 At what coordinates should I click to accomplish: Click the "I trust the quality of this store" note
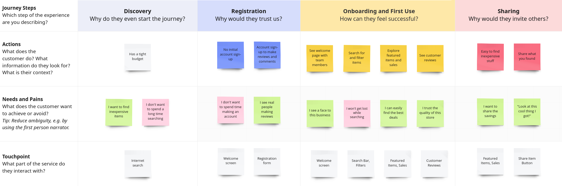(x=430, y=113)
